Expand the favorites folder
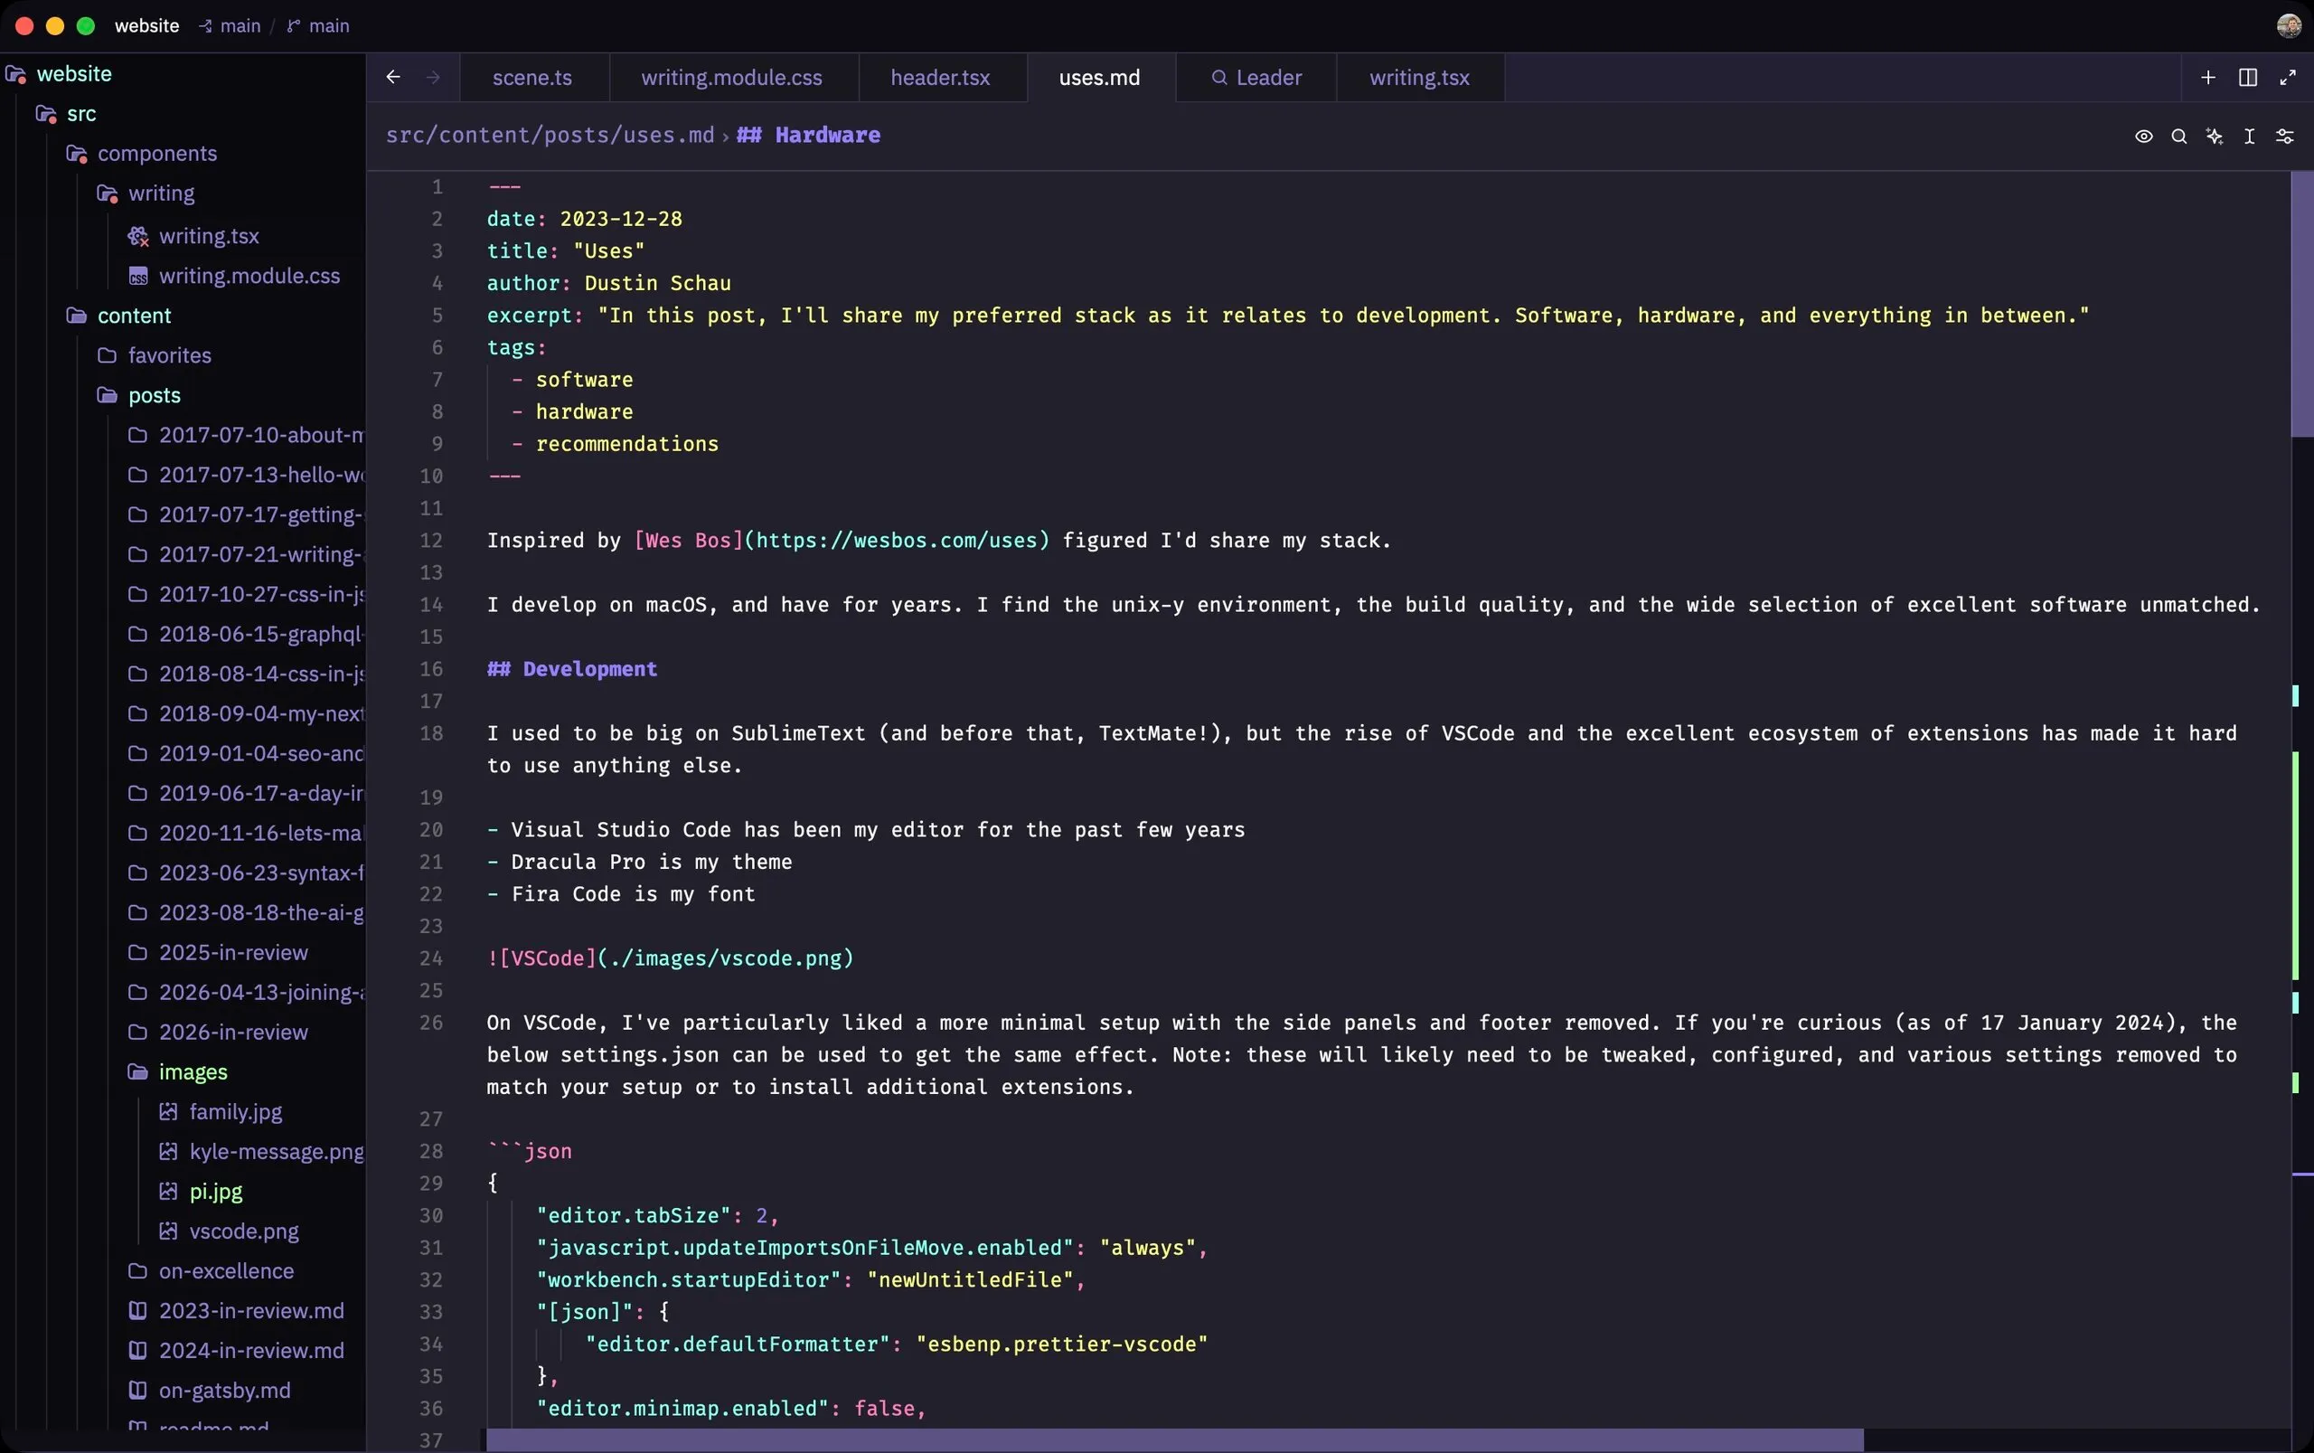This screenshot has width=2314, height=1453. (x=154, y=355)
